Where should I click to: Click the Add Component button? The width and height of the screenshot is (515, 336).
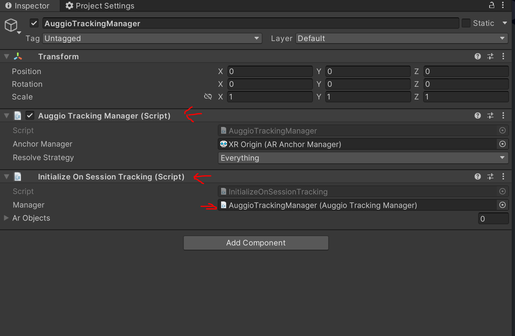(256, 243)
